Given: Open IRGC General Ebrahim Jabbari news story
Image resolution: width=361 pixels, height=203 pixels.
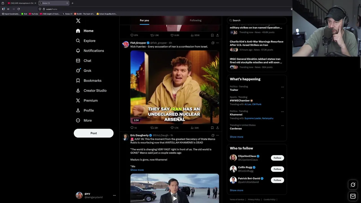Looking at the screenshot, I should pos(257,63).
